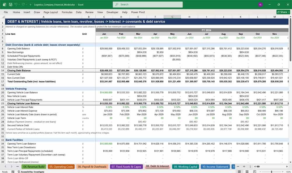
Task: Click the macro recording icon in status bar
Action: pos(13,172)
